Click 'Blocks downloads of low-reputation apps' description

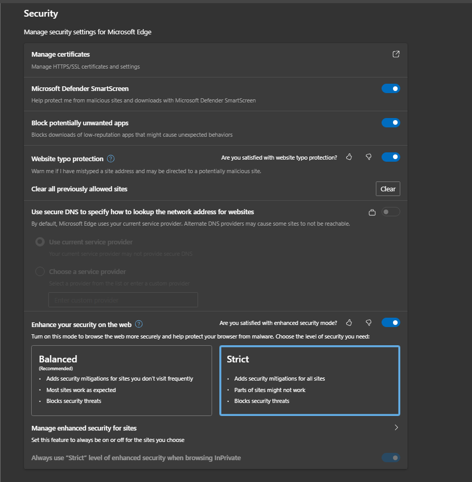click(132, 135)
